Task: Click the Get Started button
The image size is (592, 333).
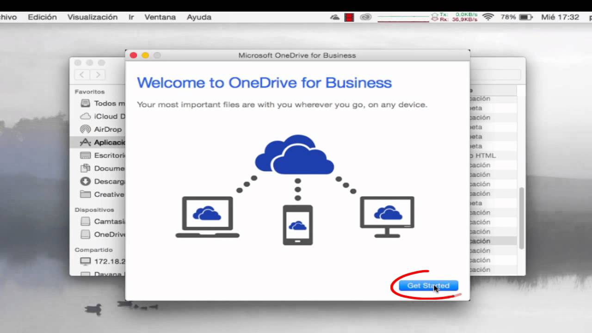Action: 428,285
